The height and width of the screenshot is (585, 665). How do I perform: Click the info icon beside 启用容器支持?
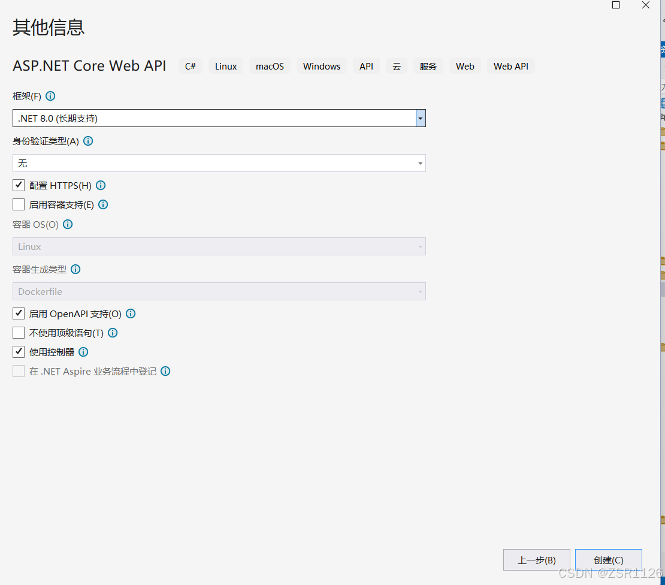102,204
